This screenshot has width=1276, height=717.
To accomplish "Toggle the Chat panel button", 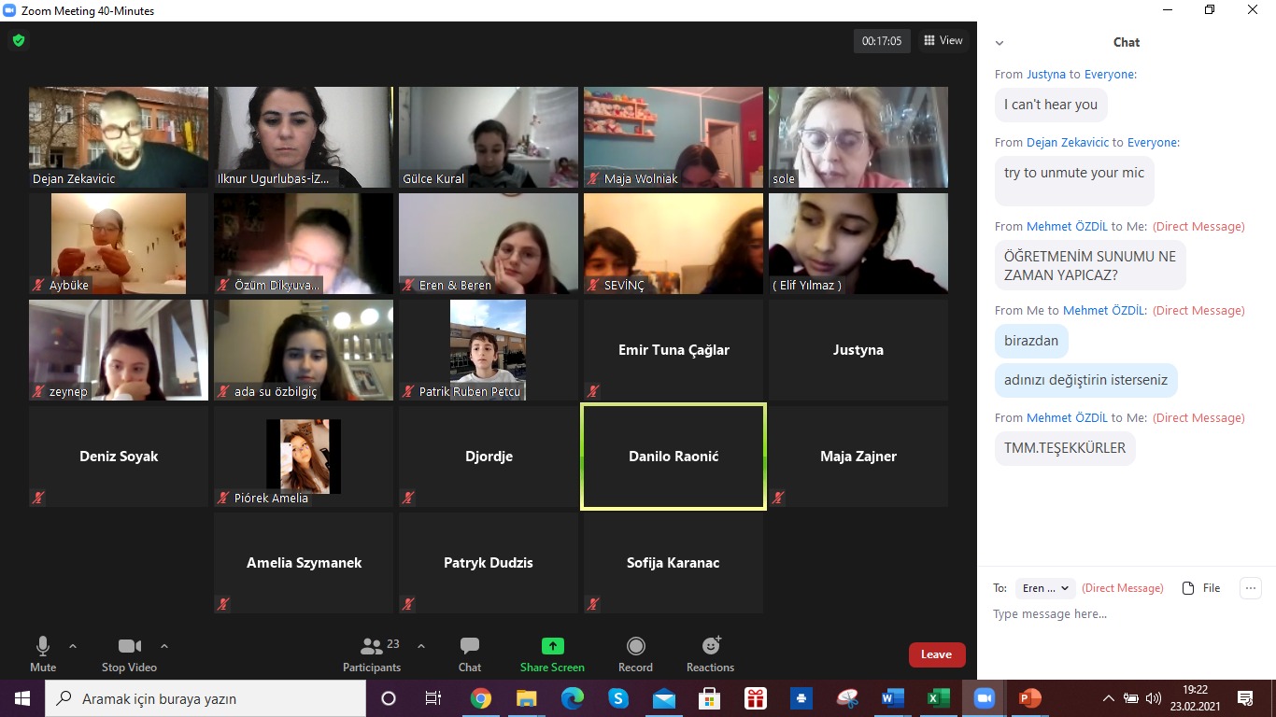I will pos(470,654).
